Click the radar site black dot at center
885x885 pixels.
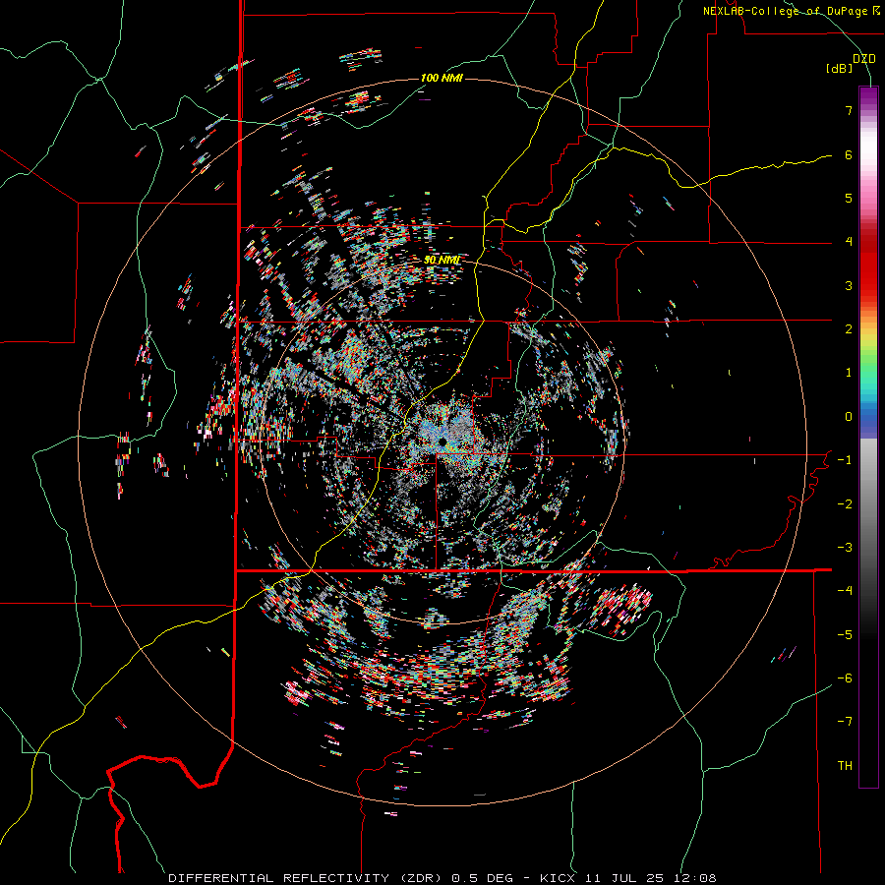coord(442,442)
